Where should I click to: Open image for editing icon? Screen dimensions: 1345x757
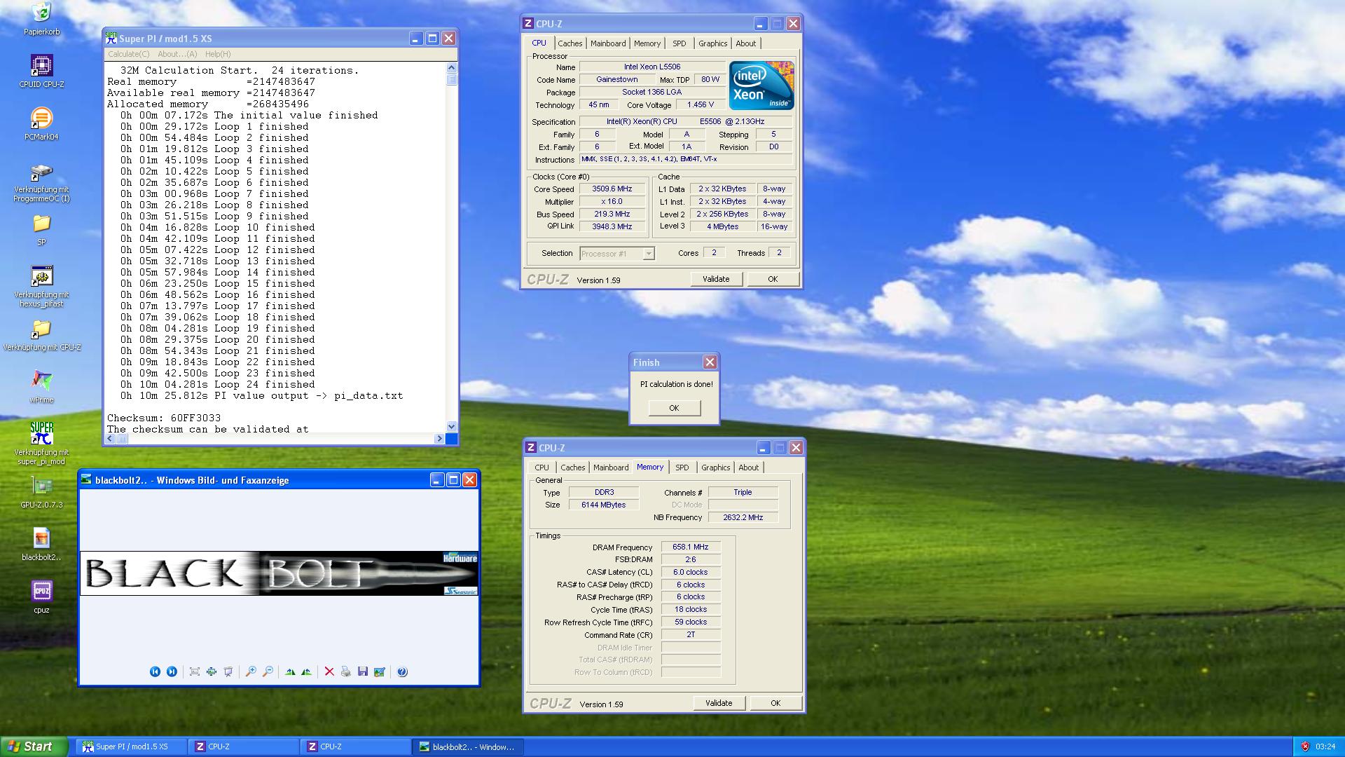[380, 671]
